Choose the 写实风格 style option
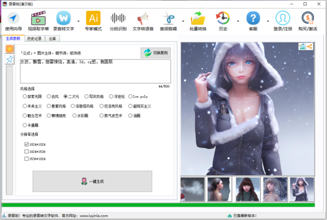The height and width of the screenshot is (220, 327). [87, 96]
